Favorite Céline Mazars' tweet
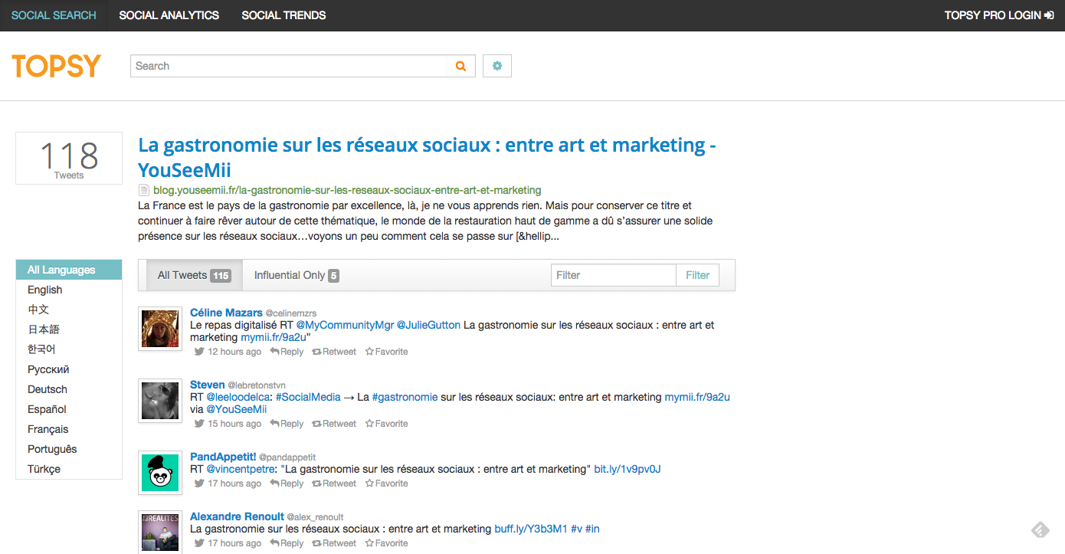Viewport: 1065px width, 554px height. pos(386,352)
